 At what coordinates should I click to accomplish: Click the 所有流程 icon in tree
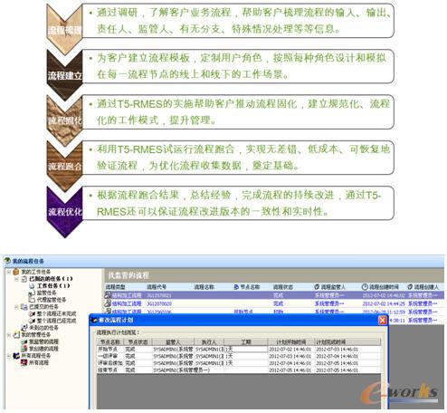(x=24, y=362)
